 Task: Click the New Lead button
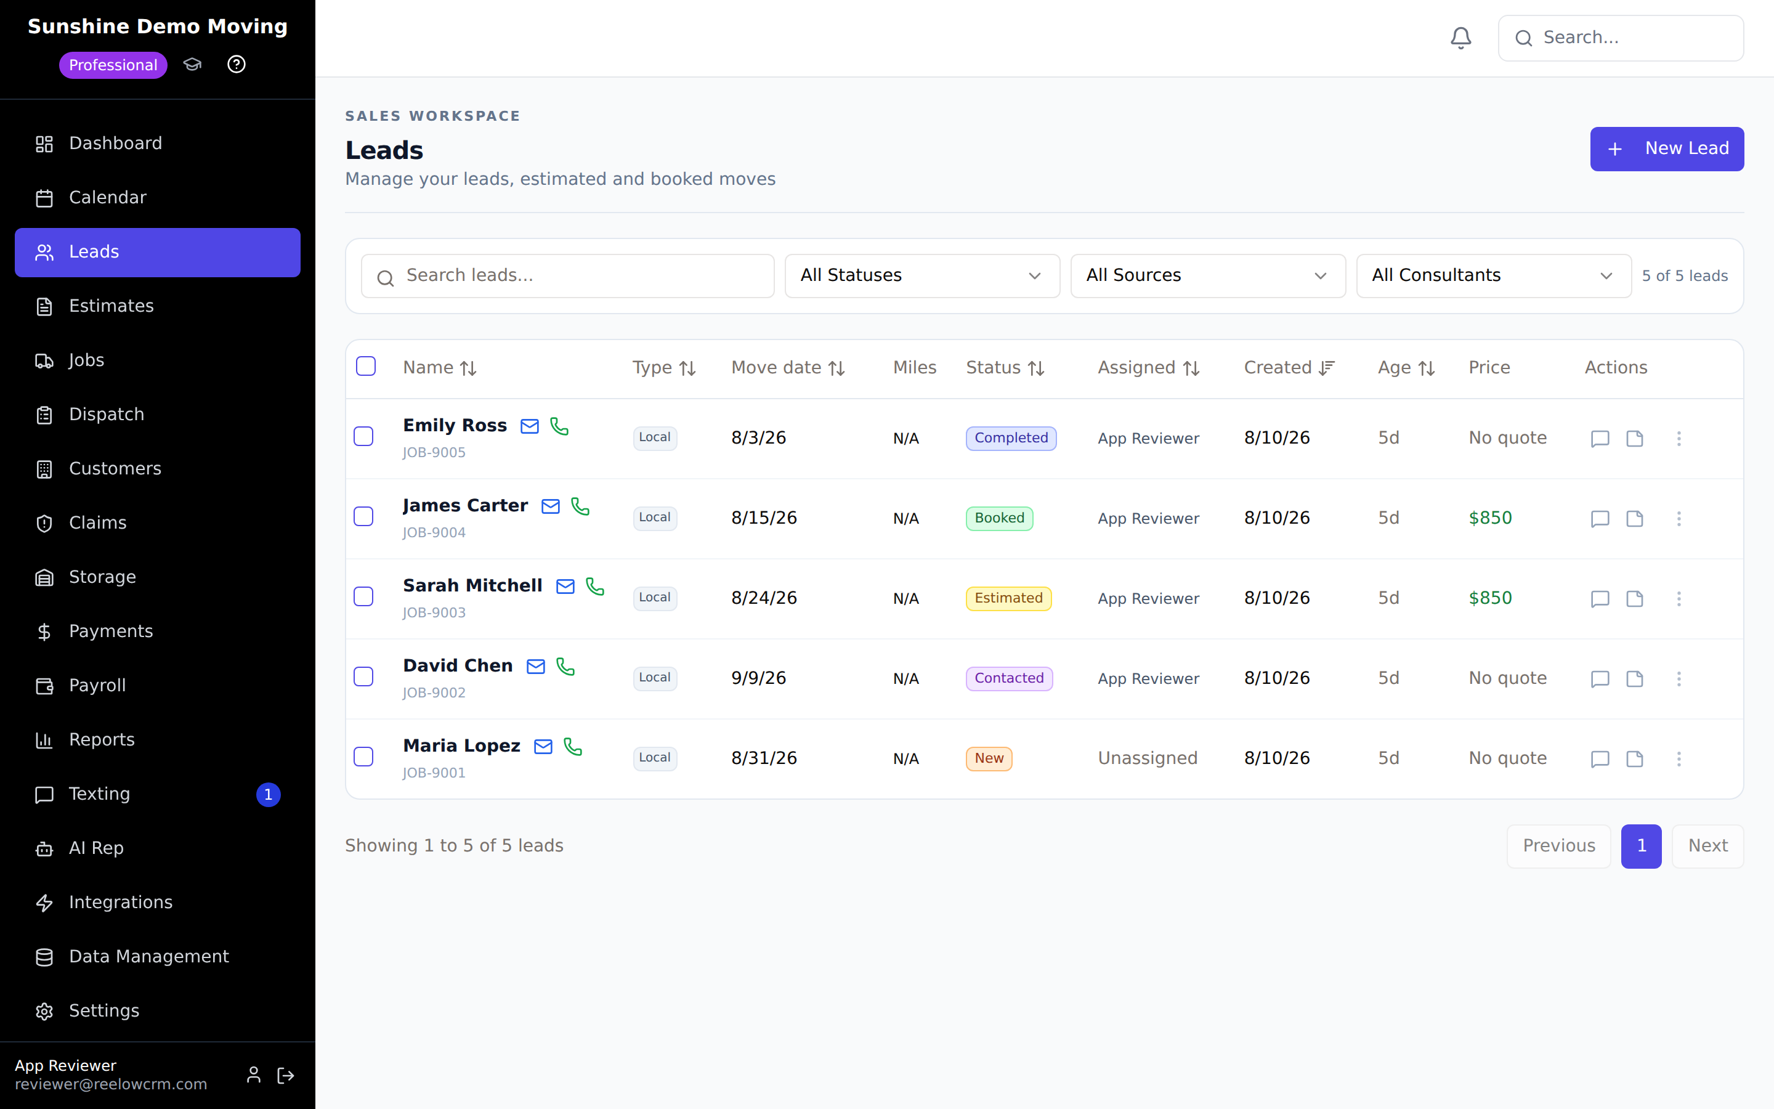click(1667, 149)
